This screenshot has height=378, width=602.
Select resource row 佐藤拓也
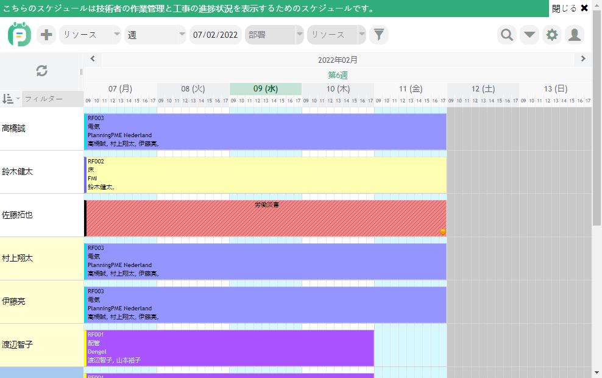coord(42,215)
